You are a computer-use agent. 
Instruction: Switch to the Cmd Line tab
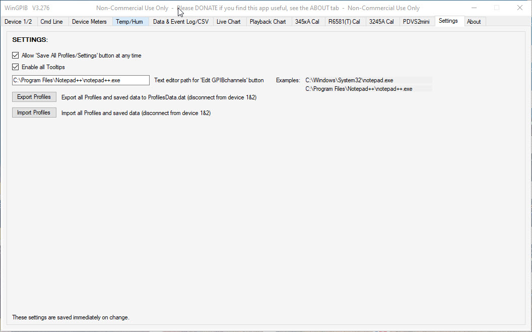[x=52, y=22]
